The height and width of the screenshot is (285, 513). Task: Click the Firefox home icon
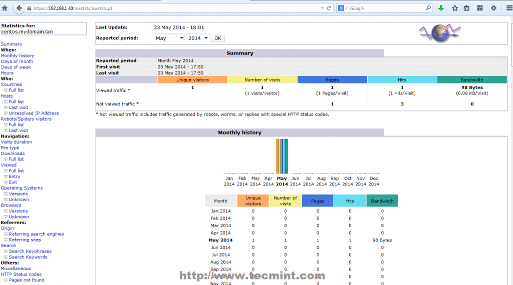[5, 8]
